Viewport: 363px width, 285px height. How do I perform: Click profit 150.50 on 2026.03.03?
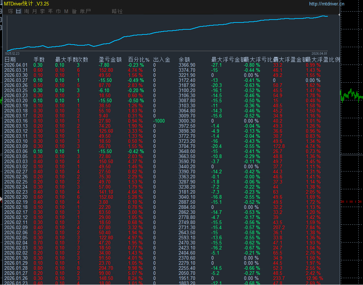[x=106, y=161]
